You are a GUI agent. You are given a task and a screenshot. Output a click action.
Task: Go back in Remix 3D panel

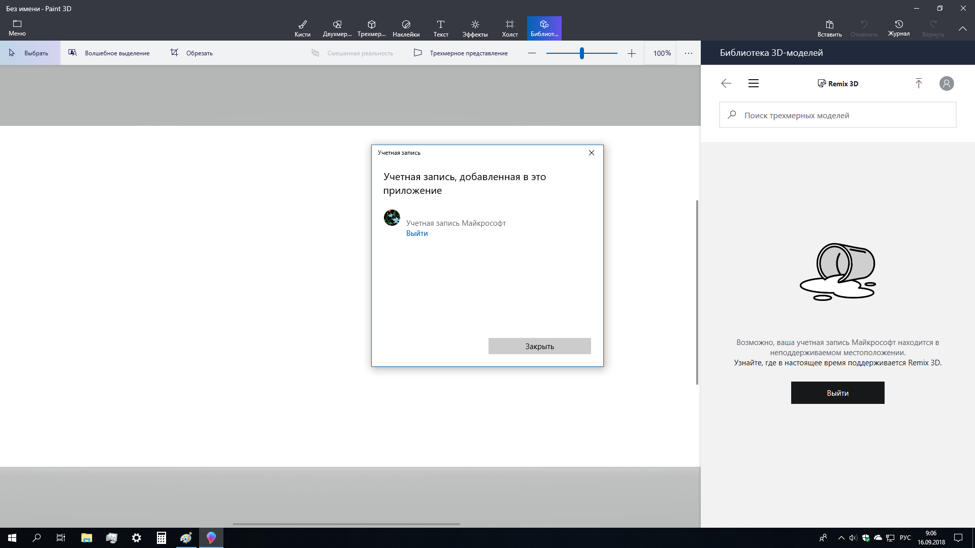(x=726, y=83)
